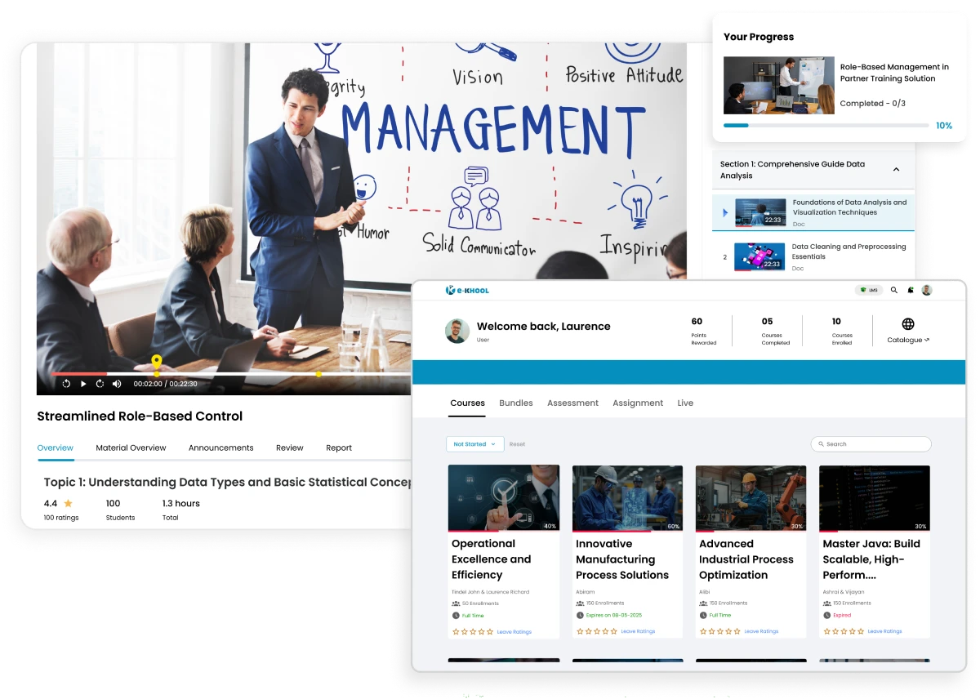Click the globe Catalogue icon
This screenshot has width=980, height=699.
coord(908,324)
